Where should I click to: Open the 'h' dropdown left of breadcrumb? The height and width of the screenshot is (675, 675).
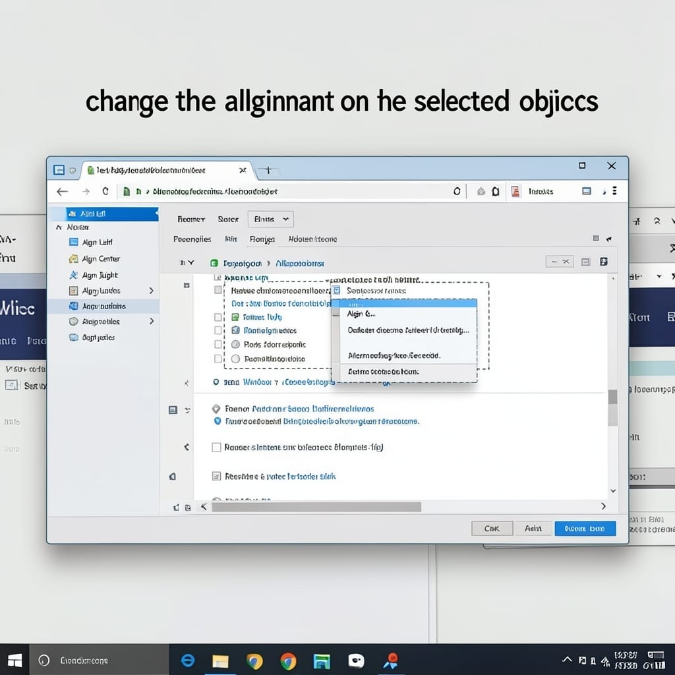(x=187, y=262)
